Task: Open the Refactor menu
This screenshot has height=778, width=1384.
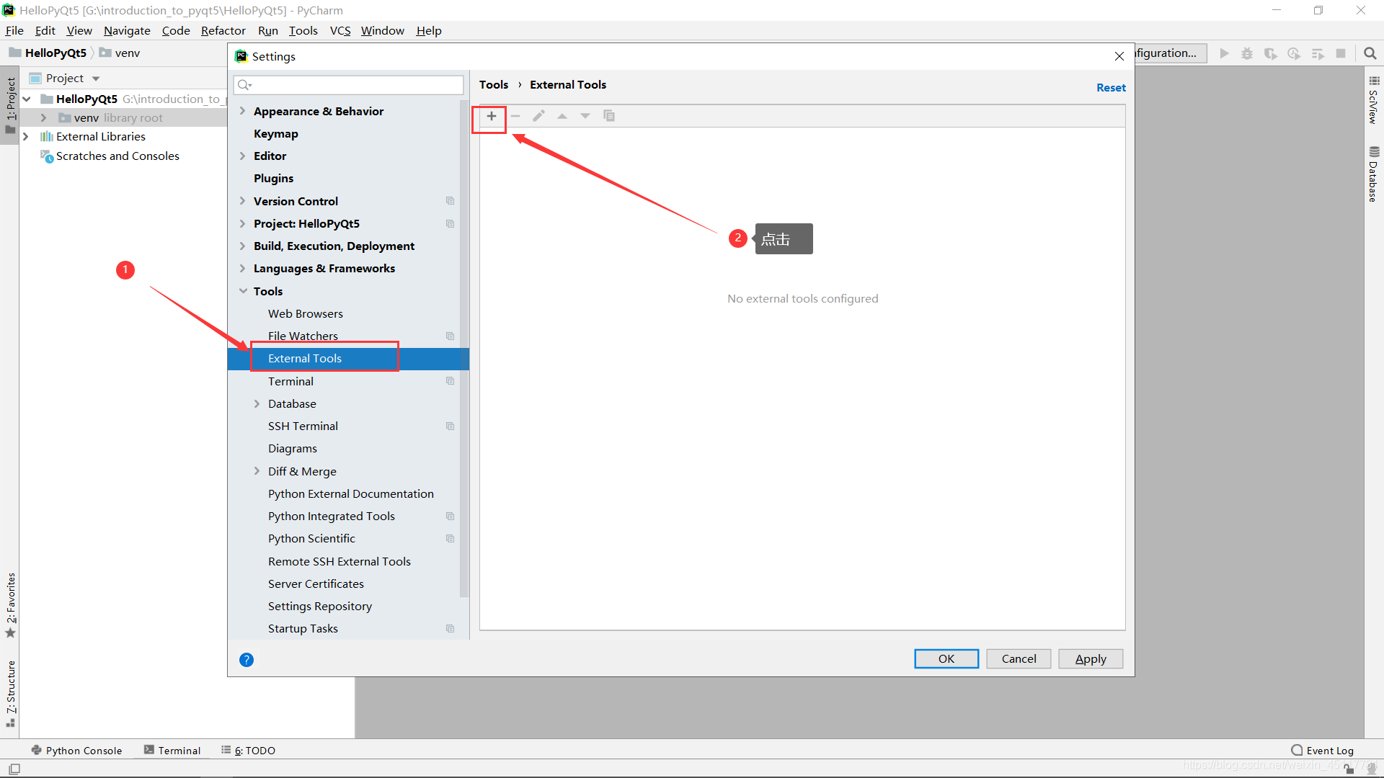Action: pos(223,30)
